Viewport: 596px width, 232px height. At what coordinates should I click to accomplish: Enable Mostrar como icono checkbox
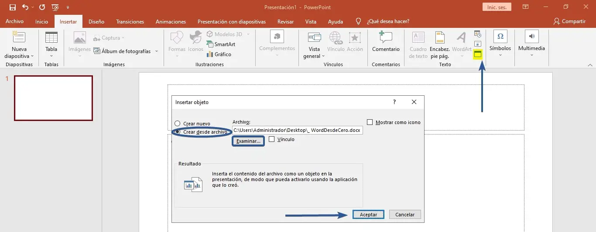370,122
